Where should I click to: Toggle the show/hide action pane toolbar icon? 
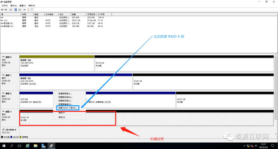[20, 10]
